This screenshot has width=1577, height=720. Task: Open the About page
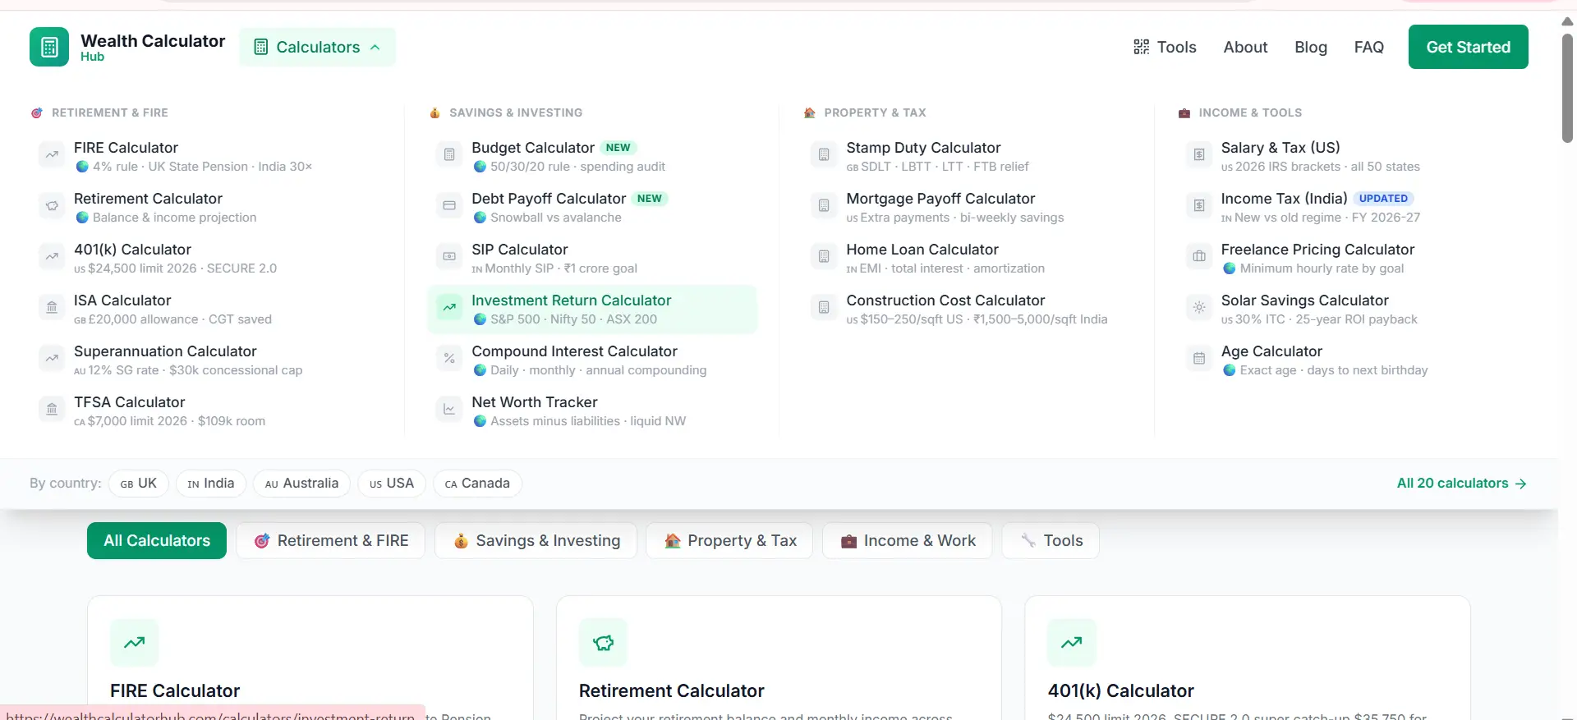tap(1245, 47)
